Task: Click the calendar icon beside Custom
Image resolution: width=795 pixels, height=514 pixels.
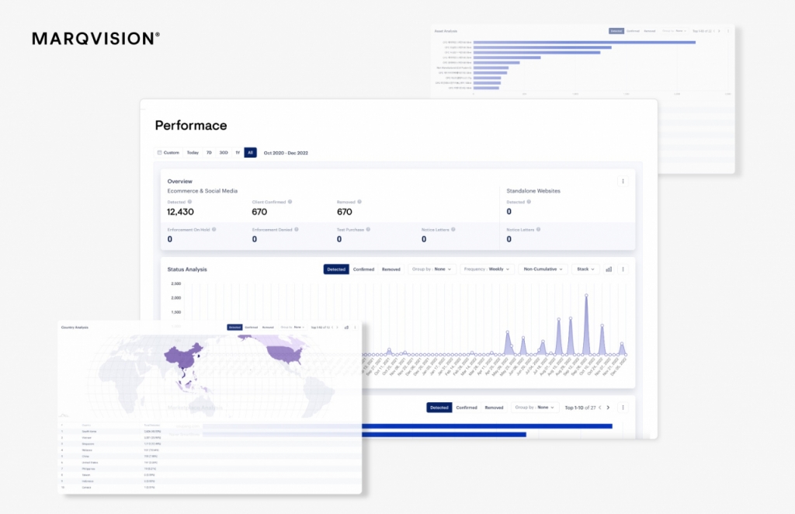Action: click(x=159, y=153)
